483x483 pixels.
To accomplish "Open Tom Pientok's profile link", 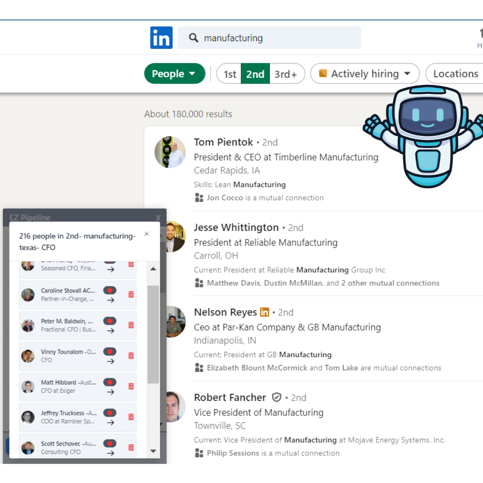I will pos(223,142).
